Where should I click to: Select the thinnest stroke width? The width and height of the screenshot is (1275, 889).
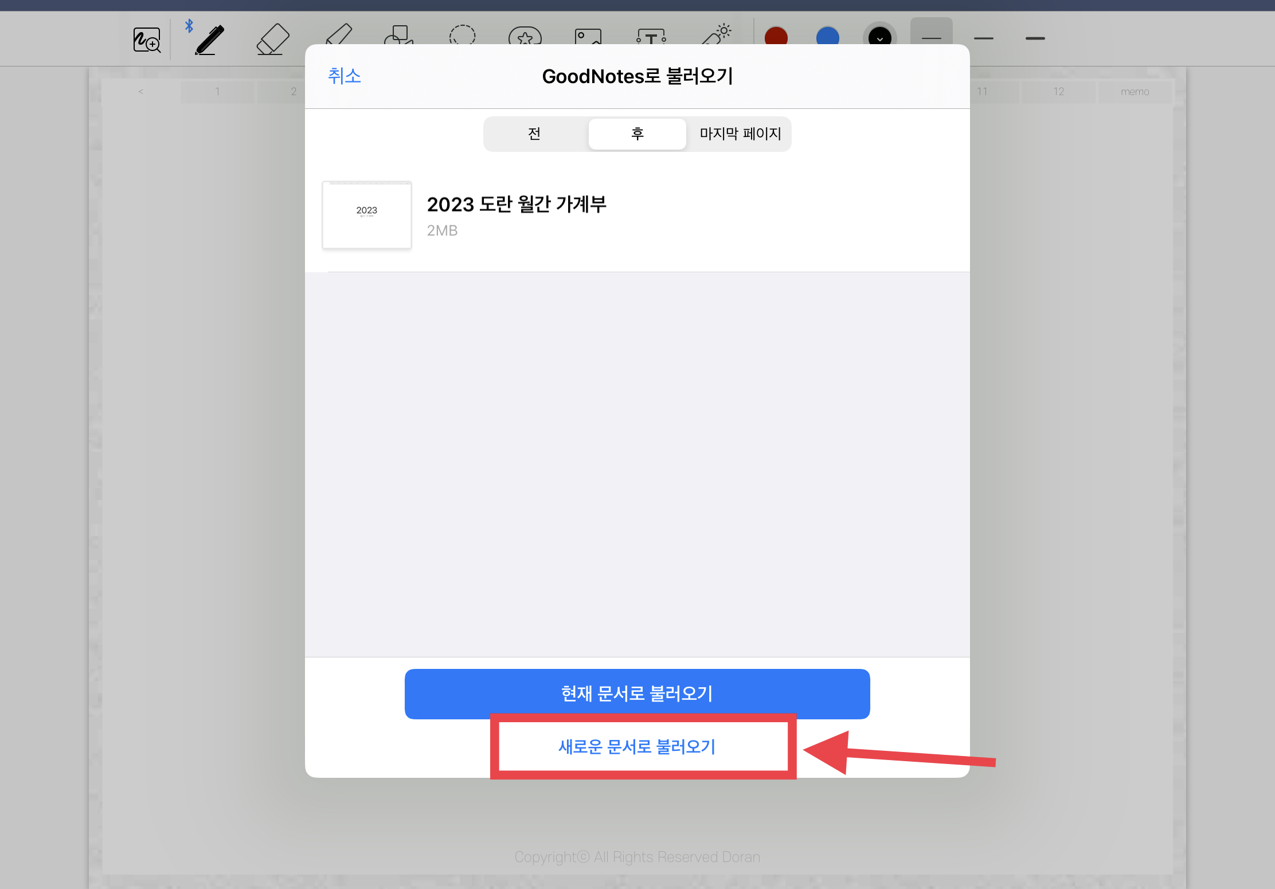[931, 38]
